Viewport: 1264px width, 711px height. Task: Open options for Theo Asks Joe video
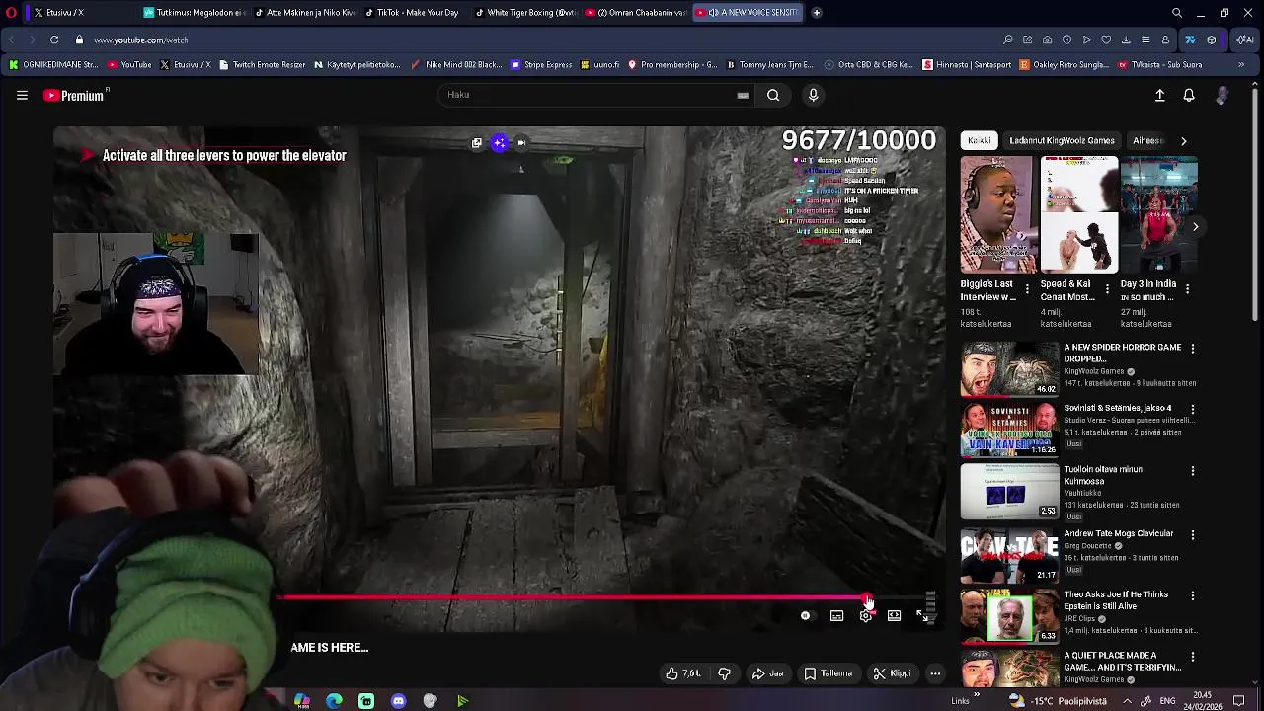point(1192,595)
